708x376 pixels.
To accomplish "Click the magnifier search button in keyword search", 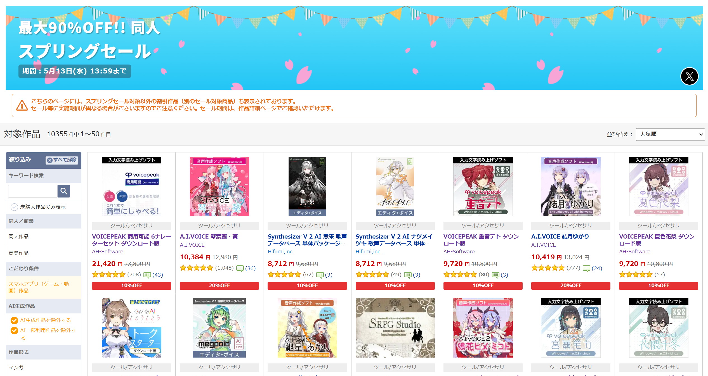I will point(64,191).
